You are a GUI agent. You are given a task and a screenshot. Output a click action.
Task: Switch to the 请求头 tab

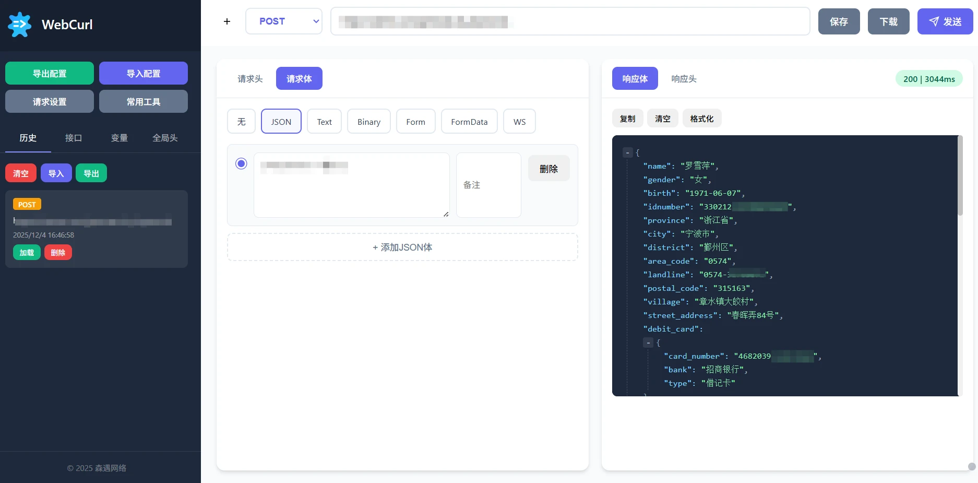(x=250, y=78)
